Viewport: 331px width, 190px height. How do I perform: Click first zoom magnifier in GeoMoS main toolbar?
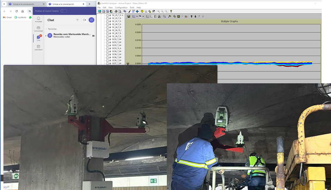click(x=158, y=11)
